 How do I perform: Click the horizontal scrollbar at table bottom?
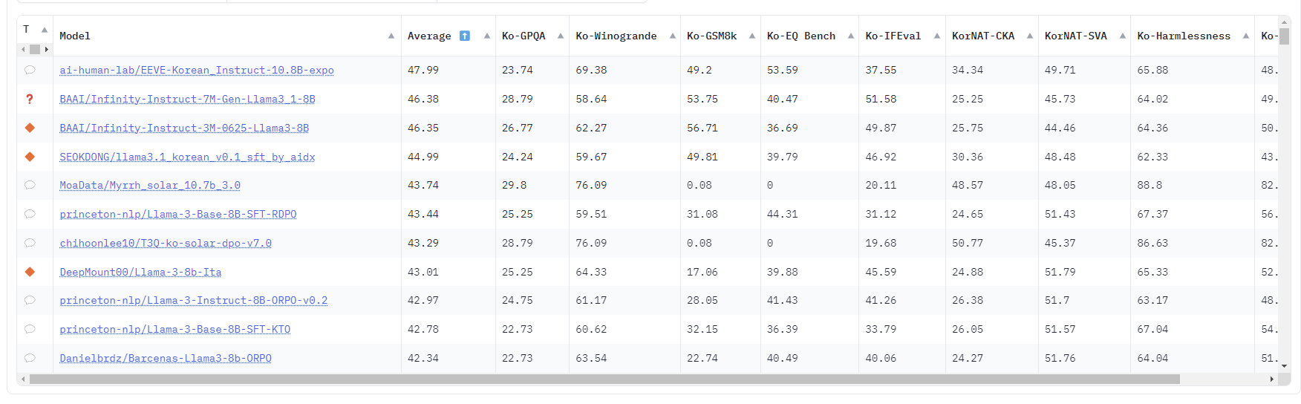pos(604,379)
